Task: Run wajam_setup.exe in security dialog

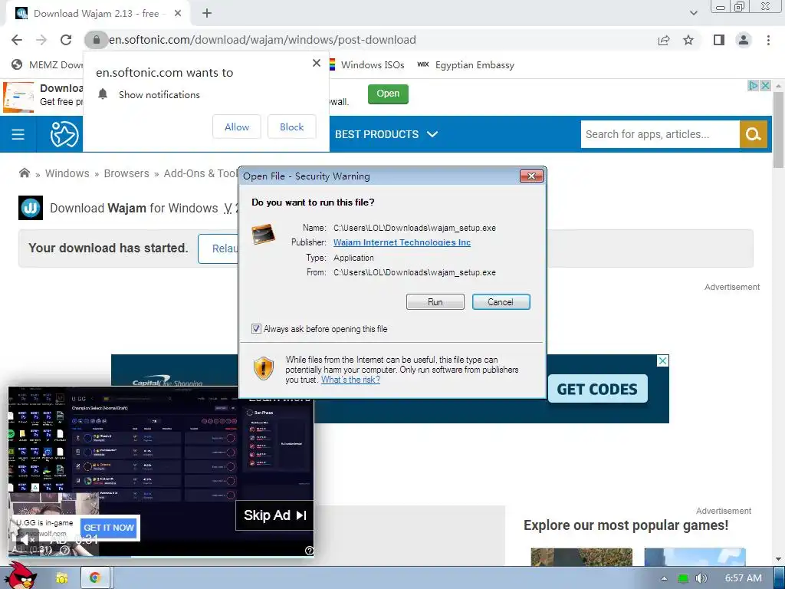Action: [435, 302]
